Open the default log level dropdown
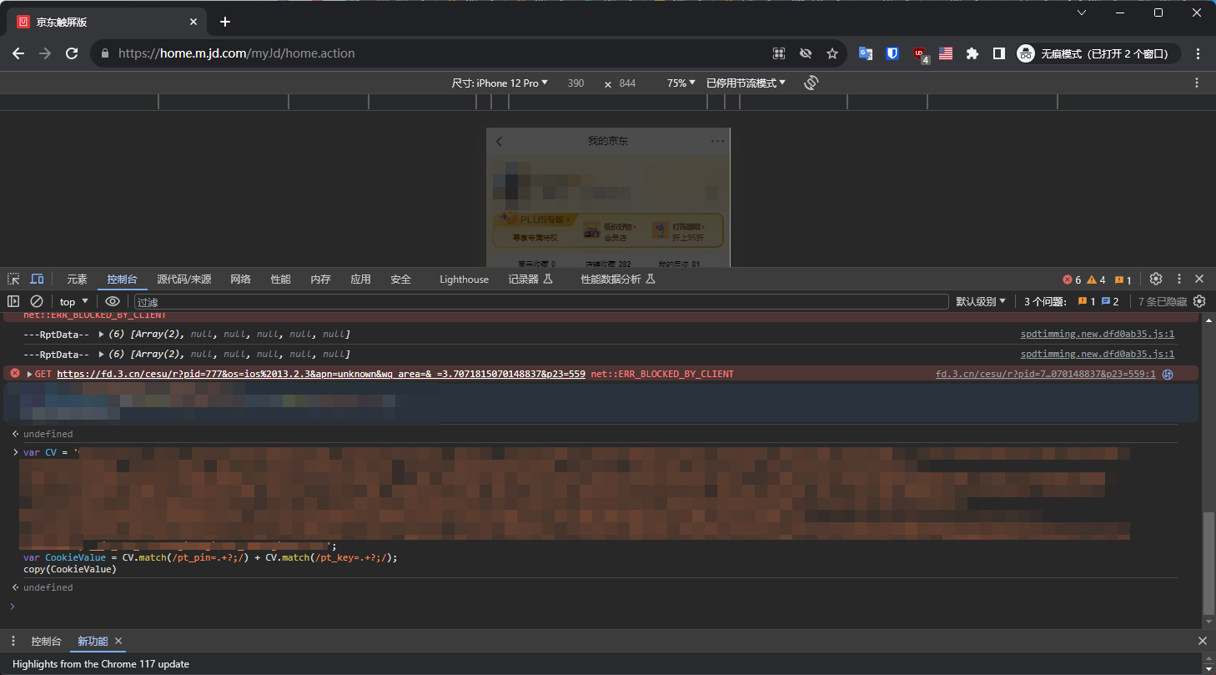 click(x=980, y=301)
